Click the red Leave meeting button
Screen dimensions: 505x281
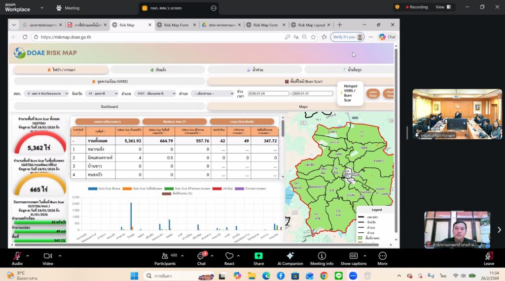[489, 256]
